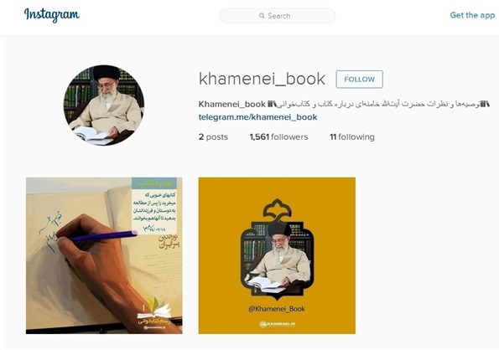Click the Persian quote box in the first post
This screenshot has height=350, width=499.
click(154, 205)
